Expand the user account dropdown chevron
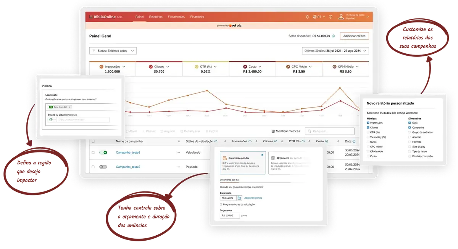Viewport: 458px width, 249px height. pos(368,17)
